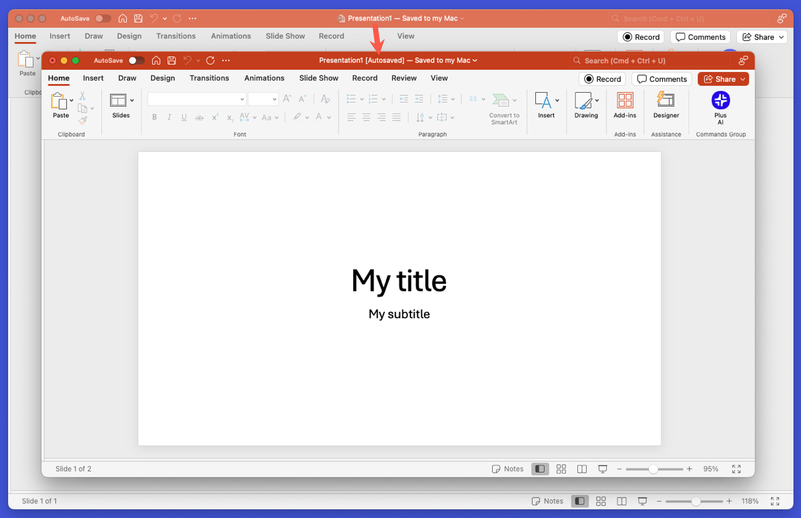Open the Review tab
This screenshot has width=801, height=518.
pos(404,78)
